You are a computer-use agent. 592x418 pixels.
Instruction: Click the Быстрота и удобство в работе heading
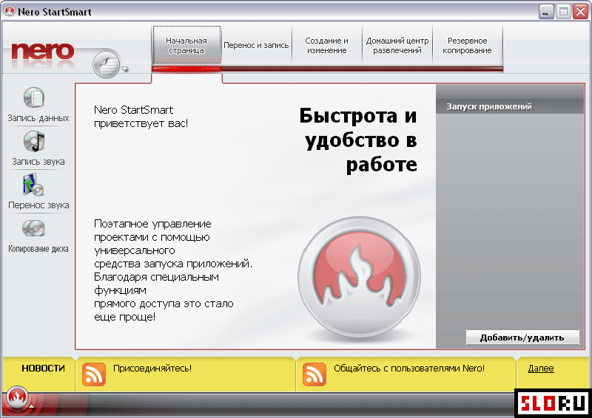pyautogui.click(x=358, y=140)
